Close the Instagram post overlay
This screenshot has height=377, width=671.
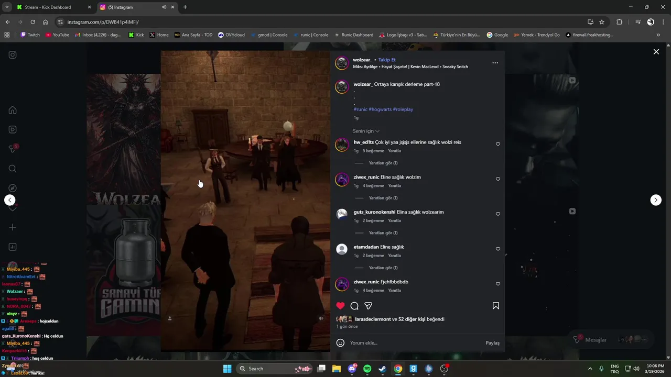point(656,52)
